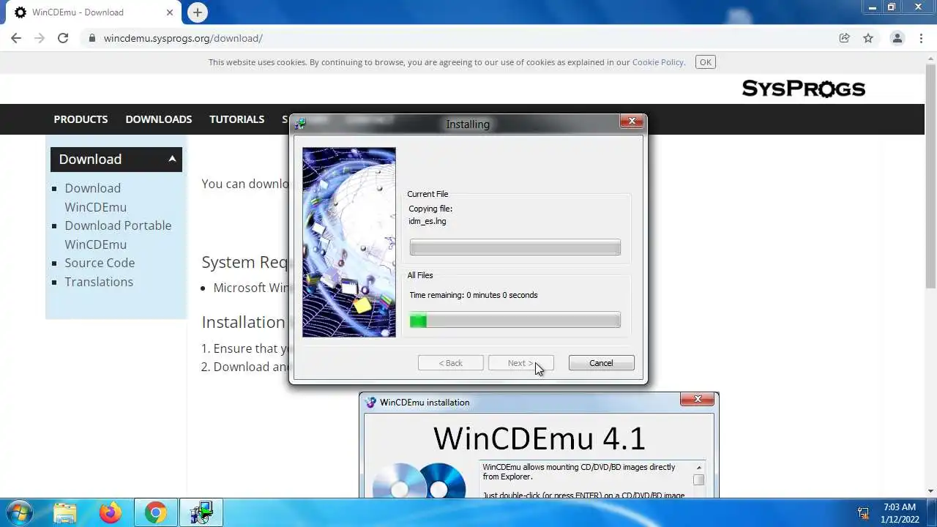Click the Download WinCDEmu sidebar link
Image resolution: width=937 pixels, height=527 pixels.
(95, 198)
